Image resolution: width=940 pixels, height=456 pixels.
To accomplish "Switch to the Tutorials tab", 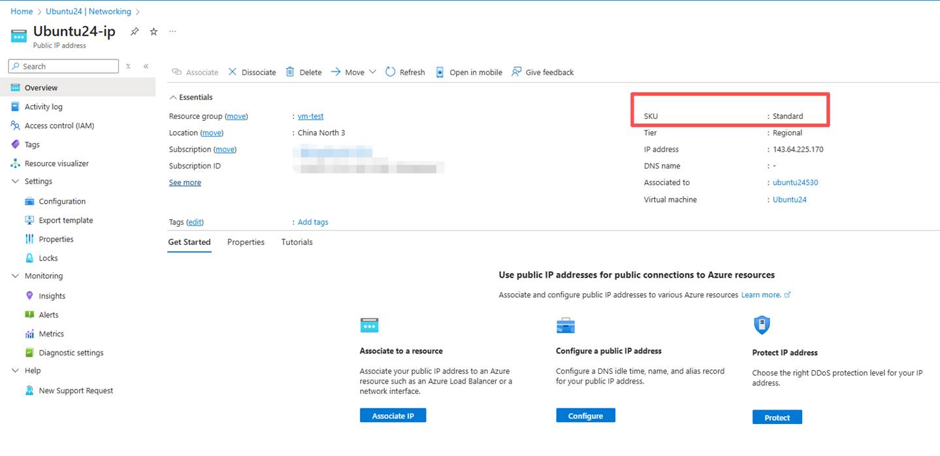I will (297, 242).
